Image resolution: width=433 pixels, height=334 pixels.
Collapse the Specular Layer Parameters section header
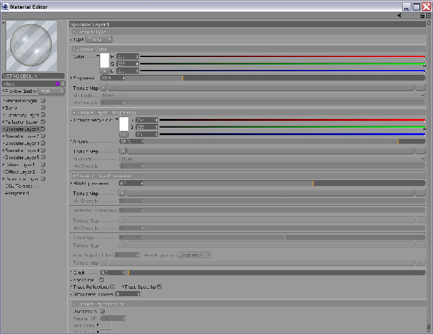(247, 176)
